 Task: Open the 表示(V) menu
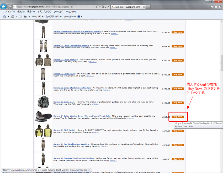click(31, 12)
